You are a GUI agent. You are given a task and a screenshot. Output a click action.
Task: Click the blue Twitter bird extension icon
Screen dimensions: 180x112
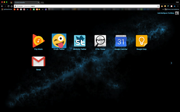click(x=175, y=6)
